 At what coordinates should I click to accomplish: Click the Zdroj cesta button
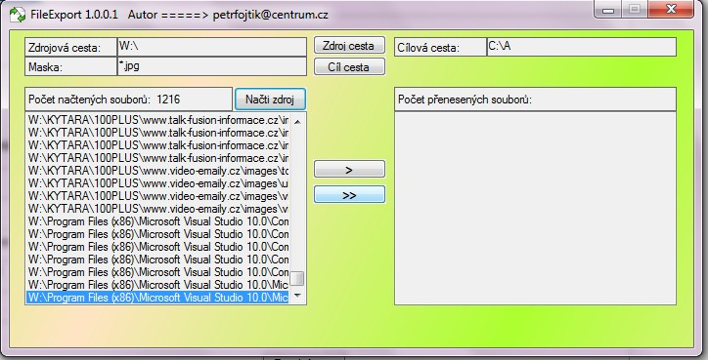click(x=349, y=46)
